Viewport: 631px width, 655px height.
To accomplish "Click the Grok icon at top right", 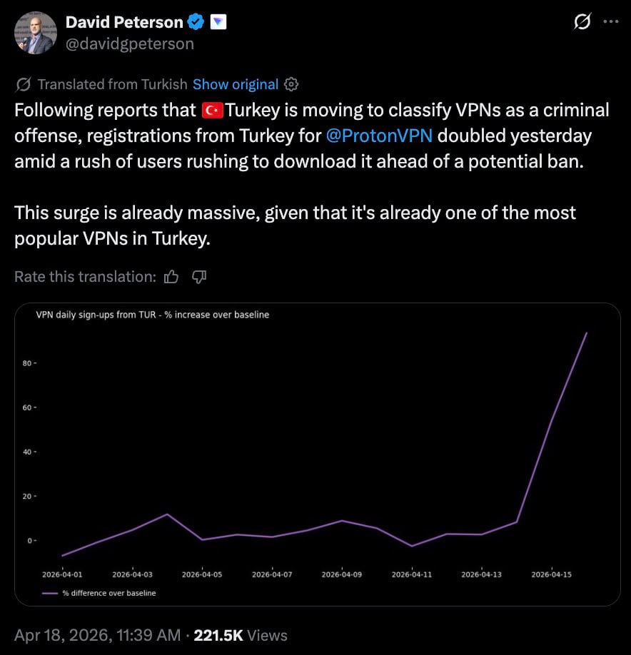I will [582, 22].
